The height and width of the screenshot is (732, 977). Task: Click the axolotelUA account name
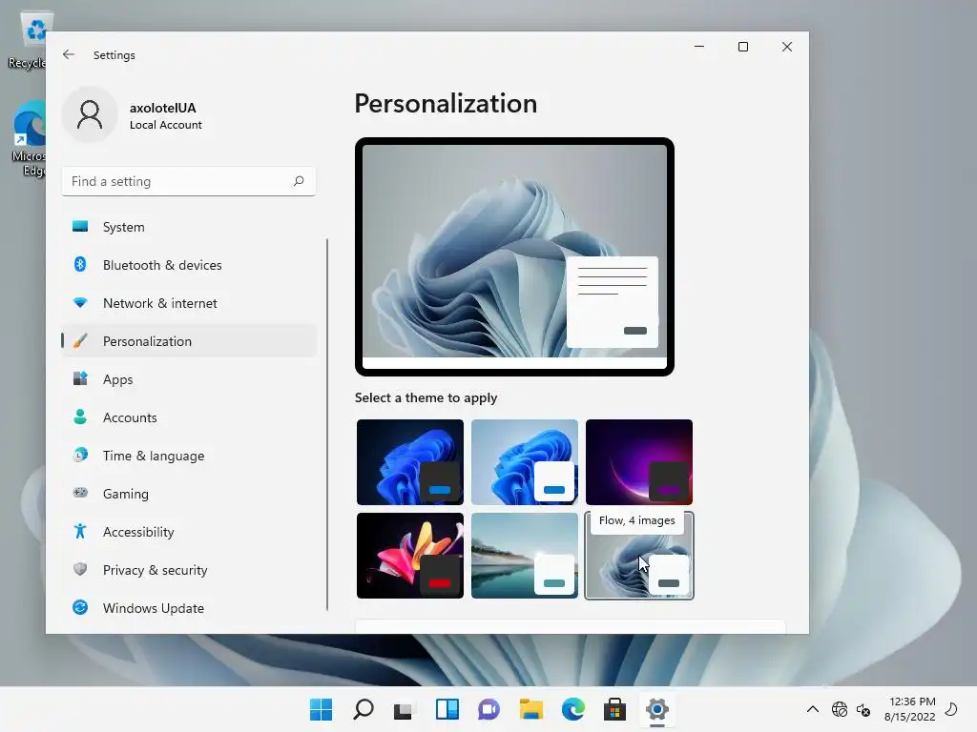coord(162,108)
